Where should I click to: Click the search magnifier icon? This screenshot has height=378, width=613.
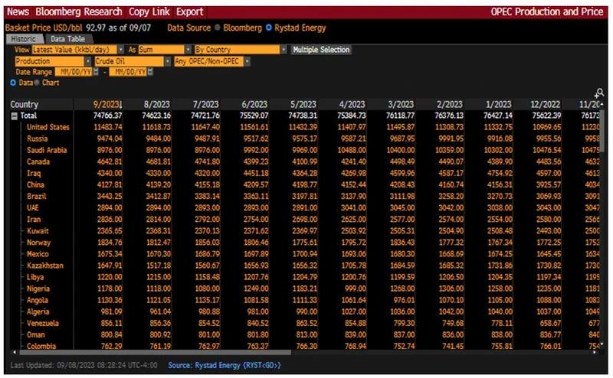tap(598, 93)
